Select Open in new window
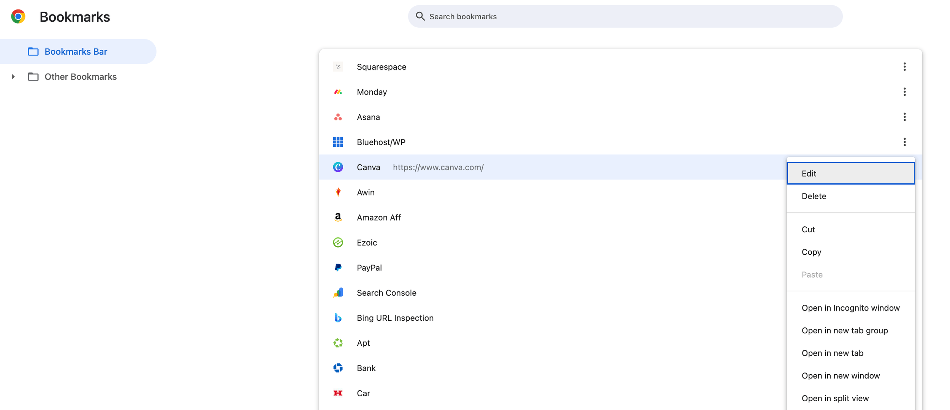 coord(850,376)
